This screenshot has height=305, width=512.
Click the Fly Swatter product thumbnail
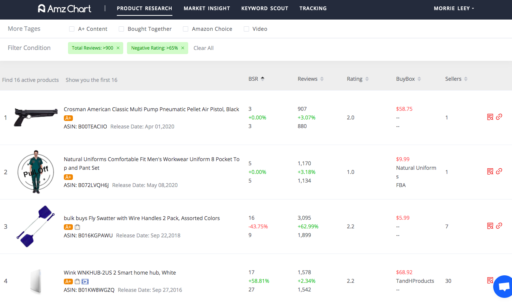(35, 226)
